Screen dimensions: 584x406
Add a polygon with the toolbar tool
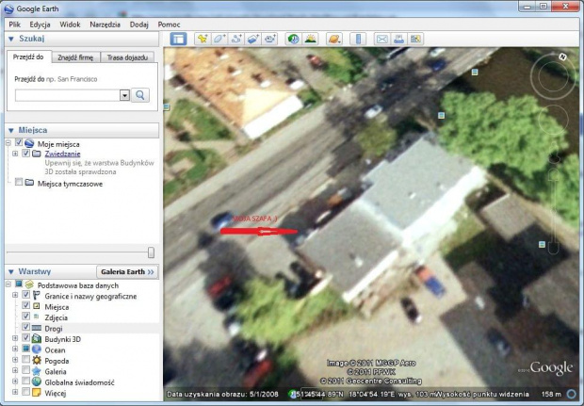219,39
